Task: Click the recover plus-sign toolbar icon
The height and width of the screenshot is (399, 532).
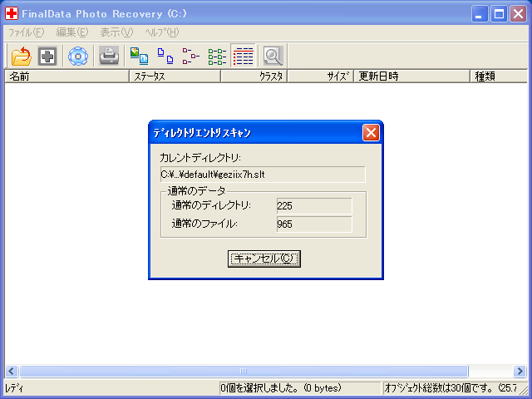Action: (47, 56)
